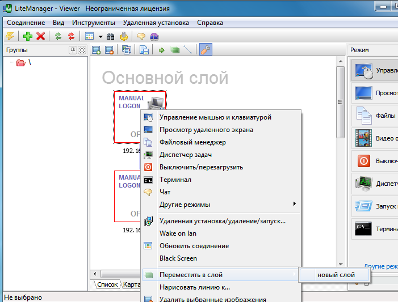Choose Терминал in context menu
398x302 pixels.
221,180
